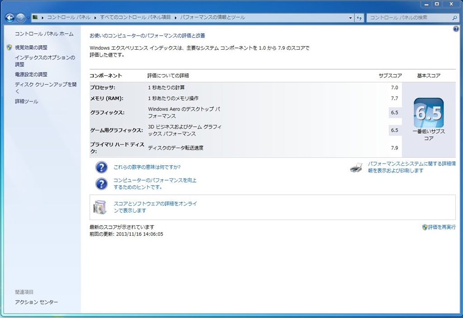This screenshot has height=318, width=463.
Task: Click the 6.5 base score badge
Action: point(429,113)
